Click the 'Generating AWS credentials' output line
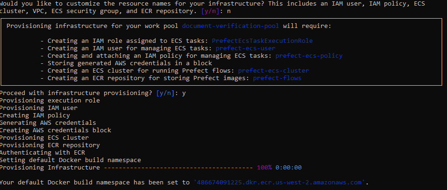The width and height of the screenshot is (447, 190). [48, 122]
